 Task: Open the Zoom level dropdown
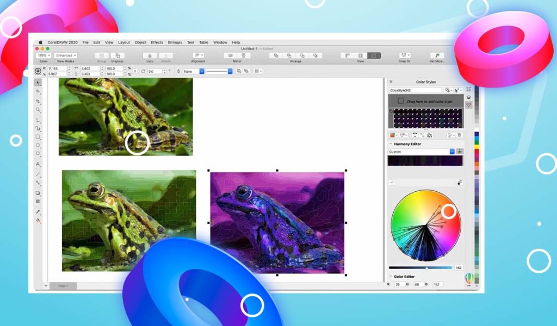point(44,56)
